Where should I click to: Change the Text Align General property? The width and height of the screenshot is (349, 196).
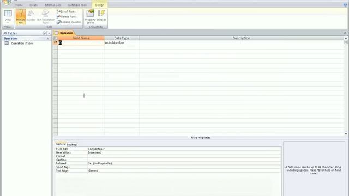184,170
